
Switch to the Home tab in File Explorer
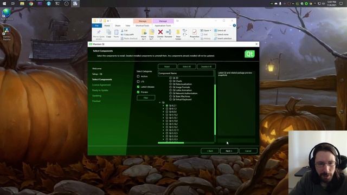pyautogui.click(x=107, y=25)
